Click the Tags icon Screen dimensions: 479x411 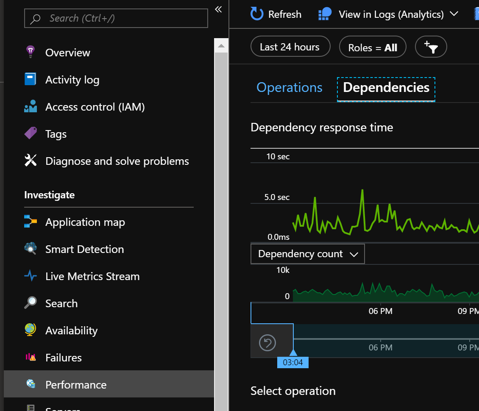(31, 133)
